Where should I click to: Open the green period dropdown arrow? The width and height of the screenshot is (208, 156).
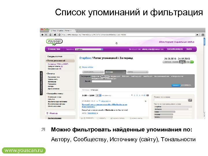pos(192,62)
